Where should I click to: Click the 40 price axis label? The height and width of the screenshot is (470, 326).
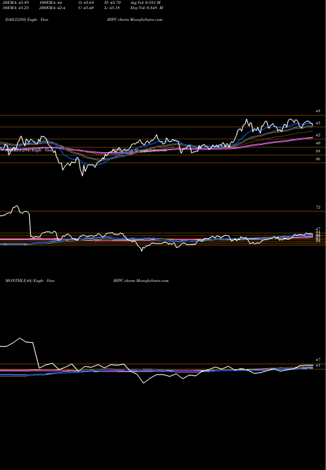click(318, 143)
